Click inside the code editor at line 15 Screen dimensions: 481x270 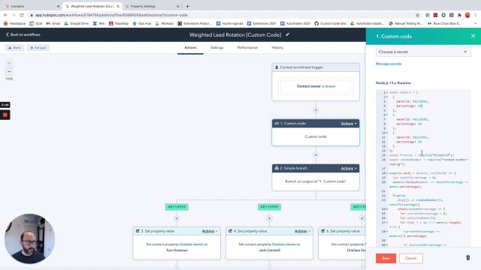pyautogui.click(x=422, y=155)
